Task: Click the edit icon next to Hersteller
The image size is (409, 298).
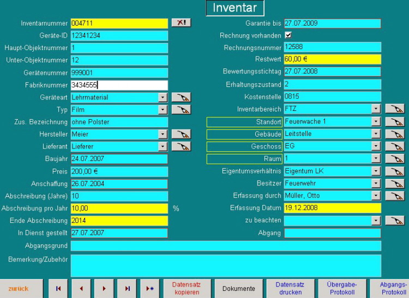Action: click(181, 134)
